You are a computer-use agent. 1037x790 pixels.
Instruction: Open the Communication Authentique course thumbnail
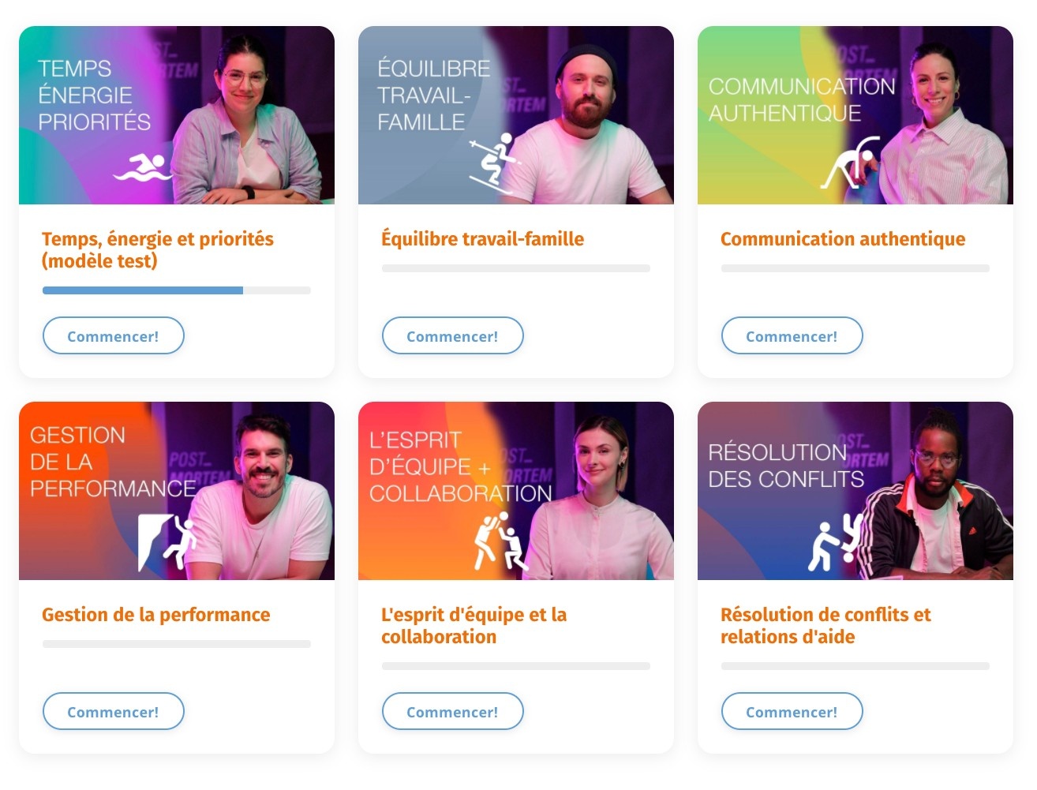pos(855,115)
